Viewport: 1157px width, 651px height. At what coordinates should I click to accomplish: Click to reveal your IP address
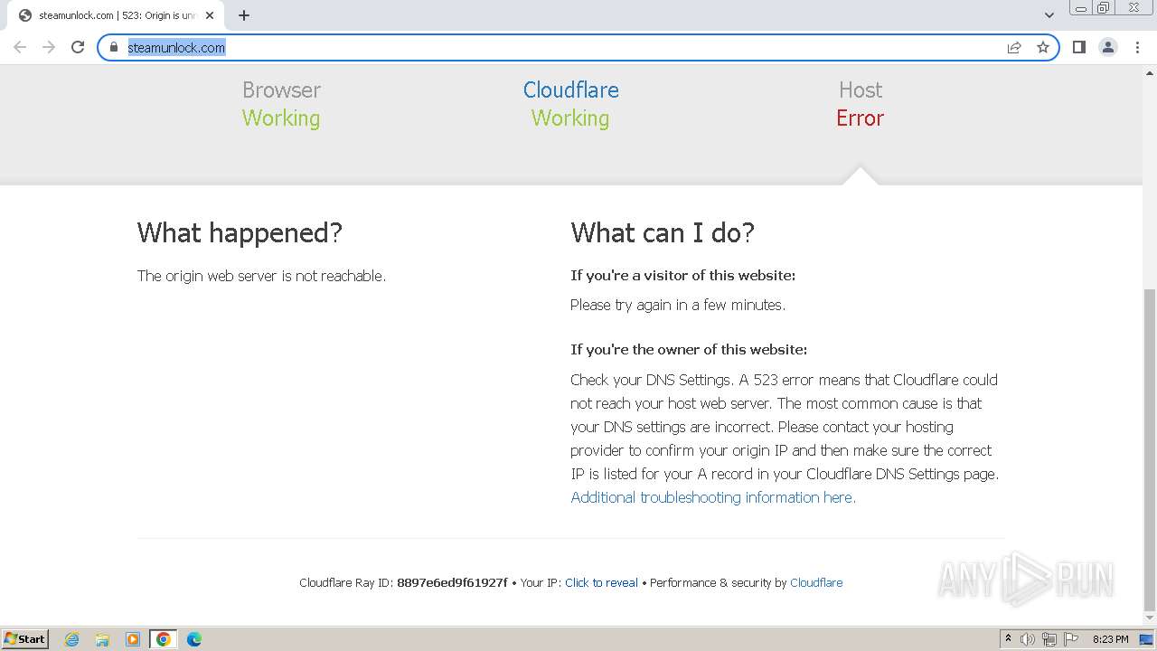pos(601,583)
